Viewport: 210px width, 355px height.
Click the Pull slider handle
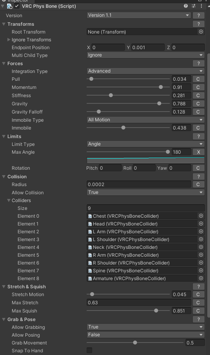(x=91, y=79)
